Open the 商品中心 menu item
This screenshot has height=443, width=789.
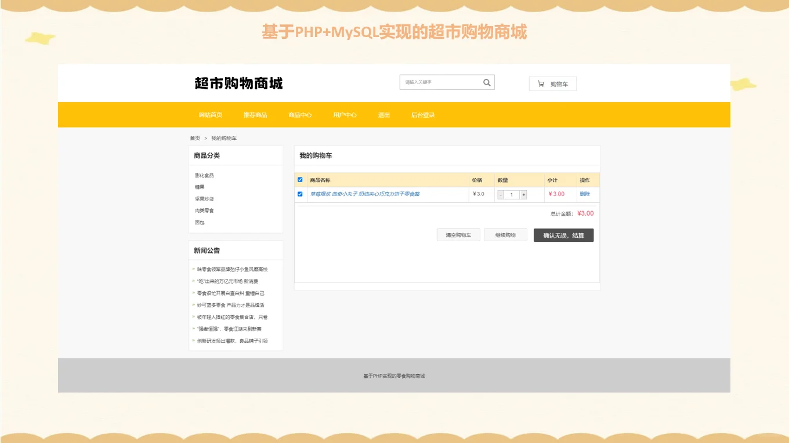(x=301, y=114)
